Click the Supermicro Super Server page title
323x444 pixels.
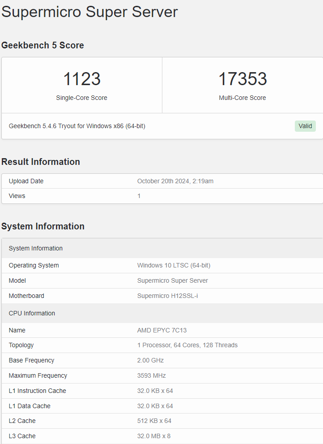[x=89, y=12]
